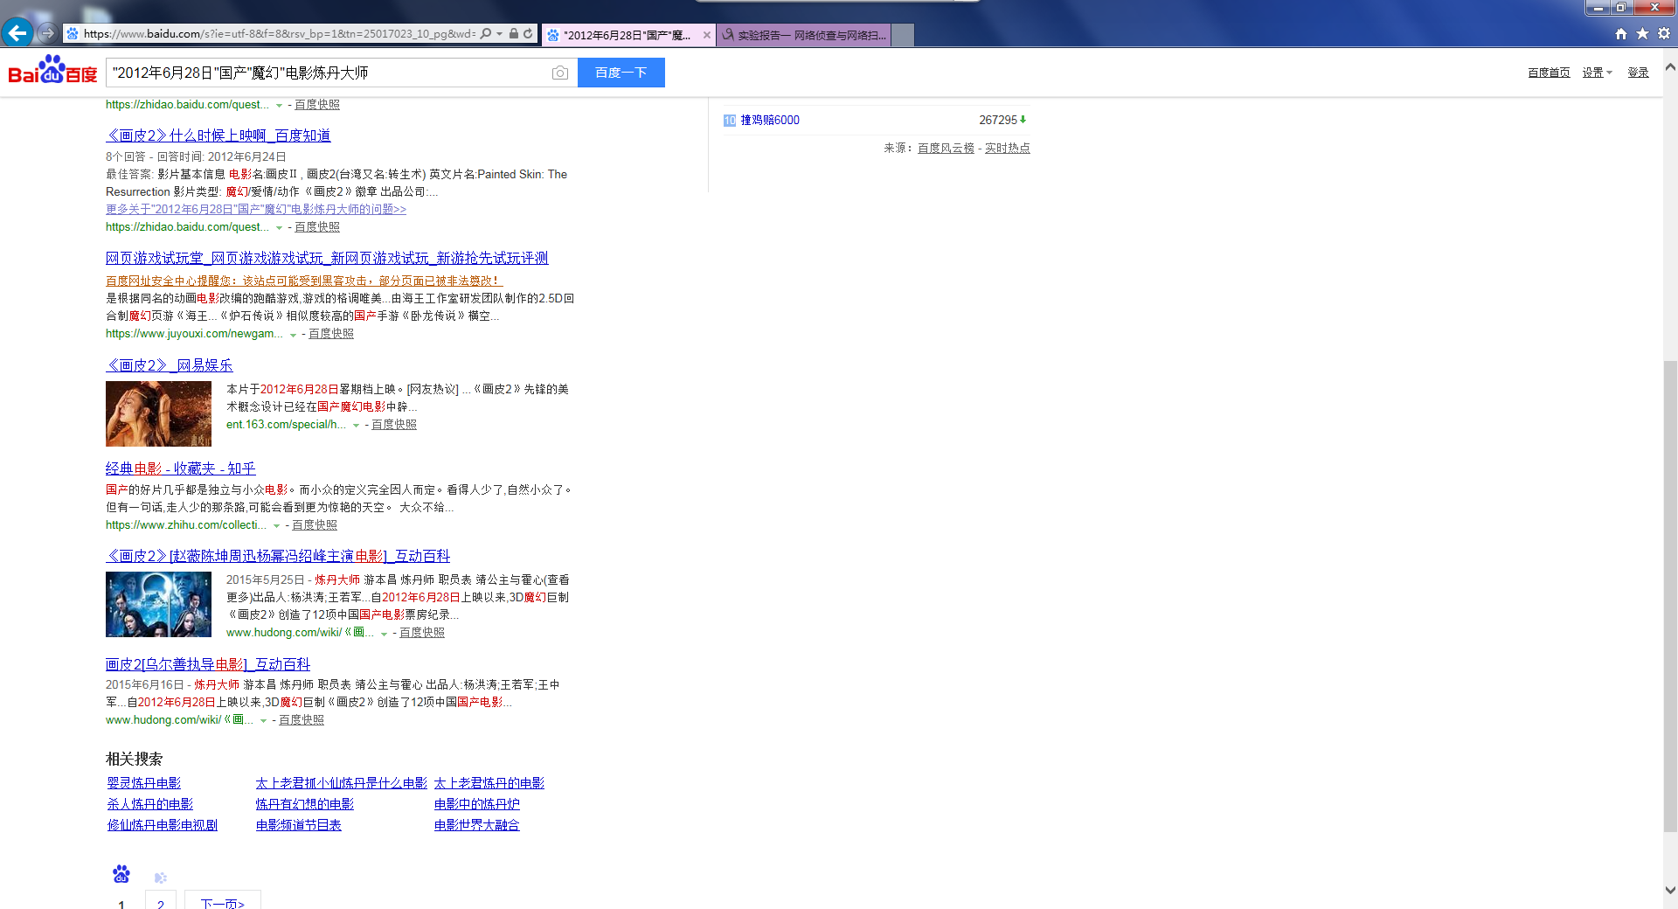Open 百度快照 for 2015年5月25日 hudong result
This screenshot has width=1678, height=909.
pos(422,633)
